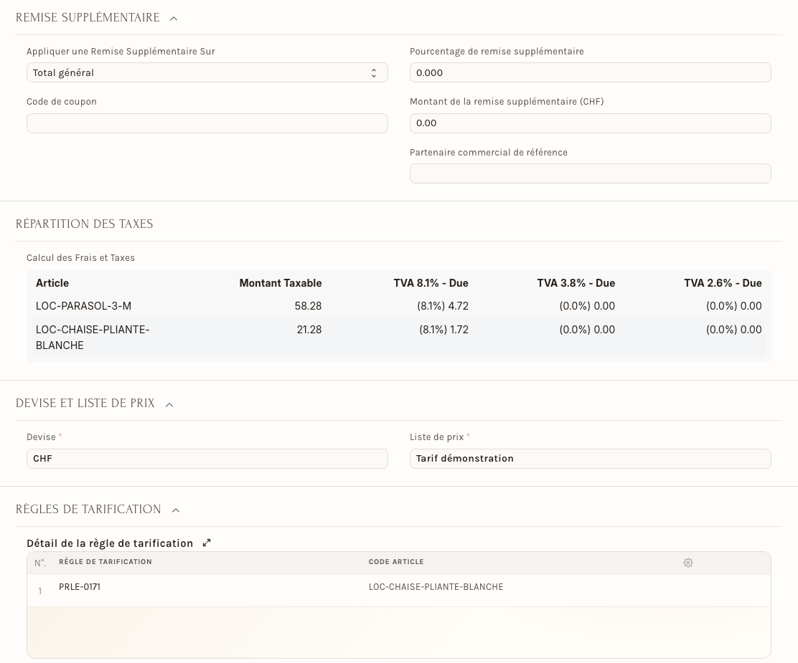This screenshot has width=798, height=663.
Task: Collapse the Remise Supplémentaire section chevron
Action: point(174,19)
